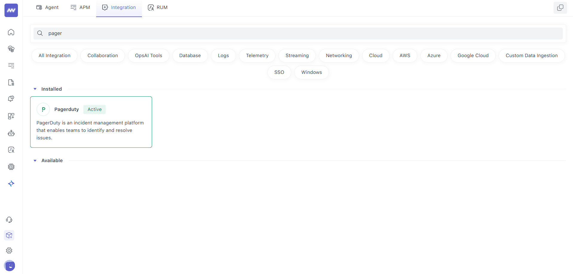This screenshot has width=573, height=274.
Task: Open the Agent tab
Action: tap(47, 7)
